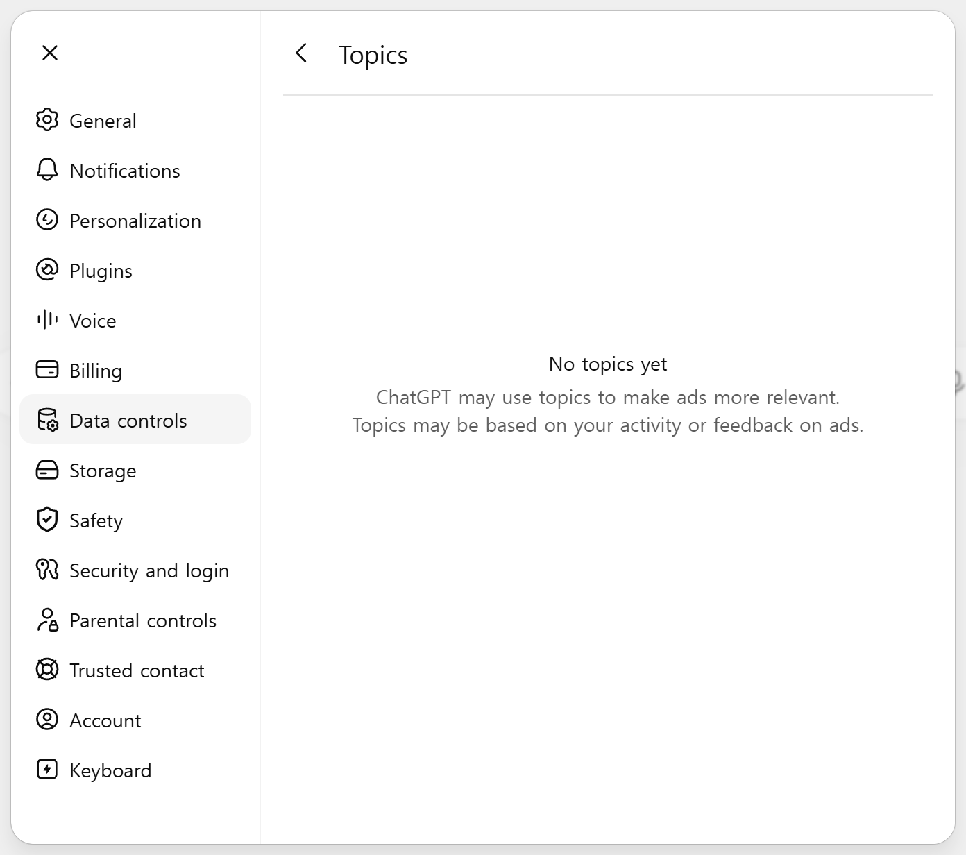This screenshot has height=855, width=966.
Task: Click 'Topics may be based on your activity' line
Action: 608,425
